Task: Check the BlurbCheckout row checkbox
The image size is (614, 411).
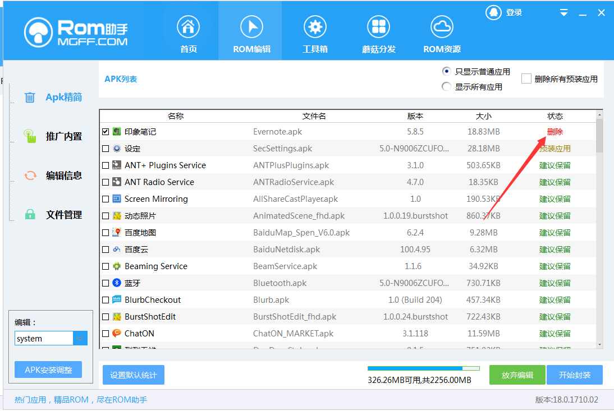Action: pos(106,300)
